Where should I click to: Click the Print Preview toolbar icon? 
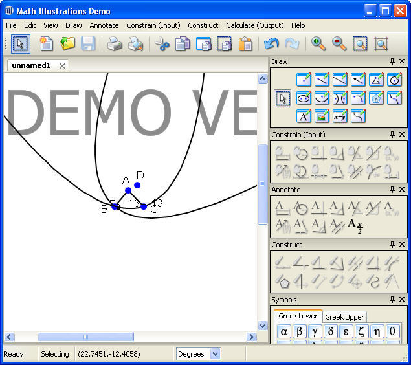pos(135,44)
